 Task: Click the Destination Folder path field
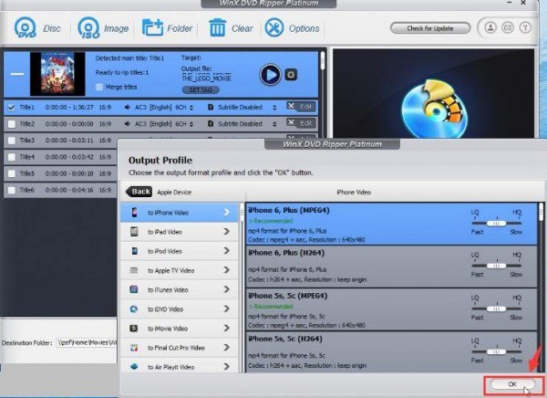click(x=87, y=342)
